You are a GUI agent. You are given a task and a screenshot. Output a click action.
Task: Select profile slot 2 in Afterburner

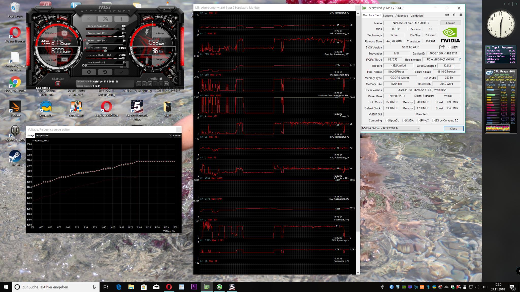click(144, 84)
